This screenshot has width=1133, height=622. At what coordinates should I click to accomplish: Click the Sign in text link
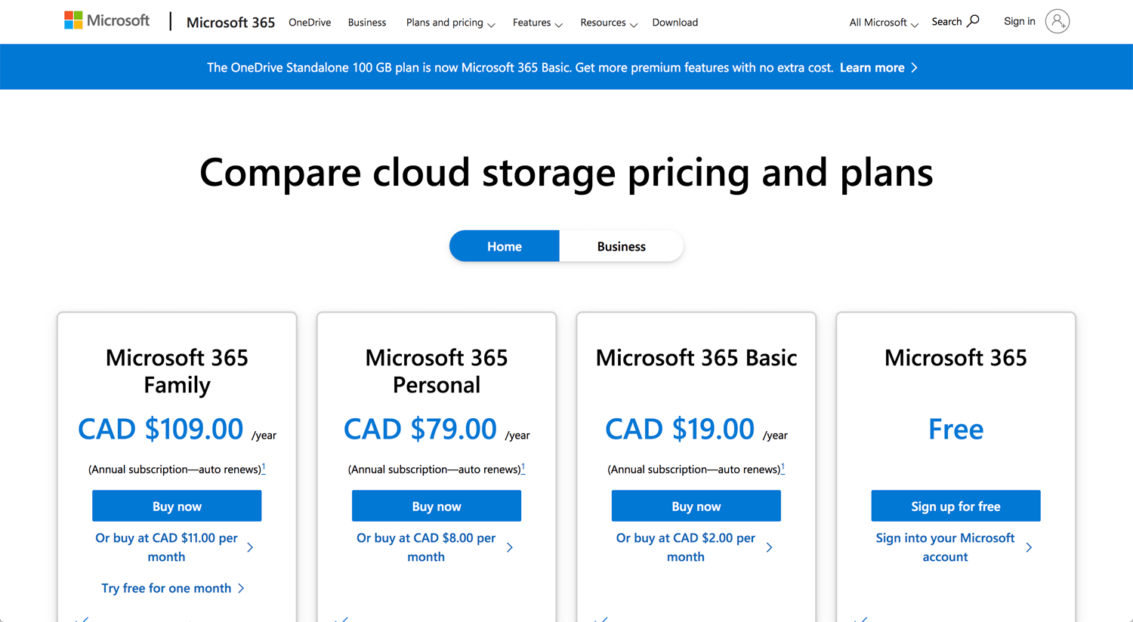[1020, 21]
